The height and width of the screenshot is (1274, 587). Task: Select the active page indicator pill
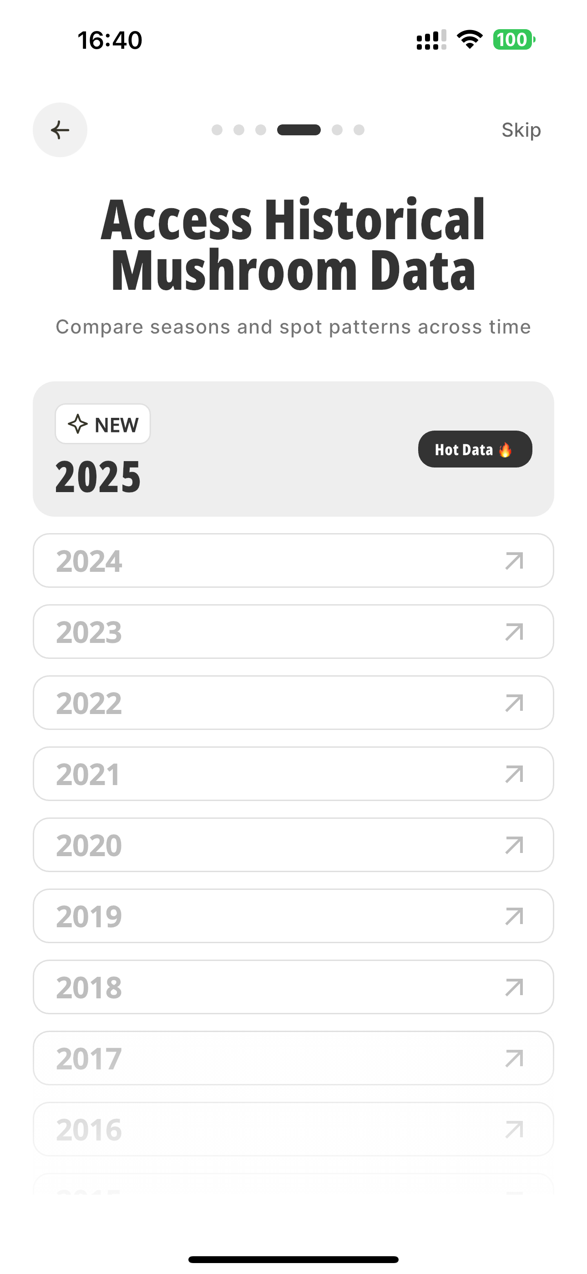299,129
